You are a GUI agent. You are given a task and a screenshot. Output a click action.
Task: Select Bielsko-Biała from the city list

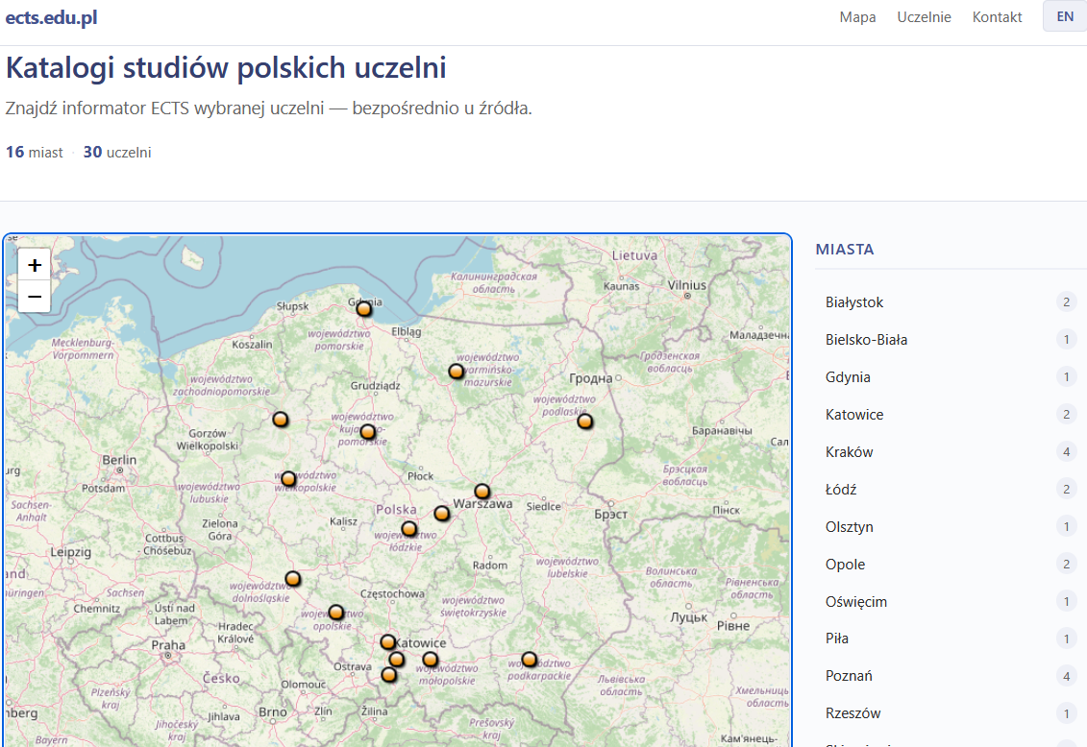(x=868, y=339)
